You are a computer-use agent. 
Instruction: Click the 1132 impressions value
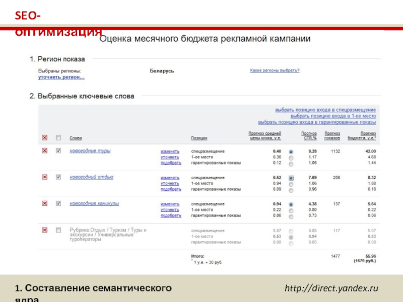(x=335, y=152)
